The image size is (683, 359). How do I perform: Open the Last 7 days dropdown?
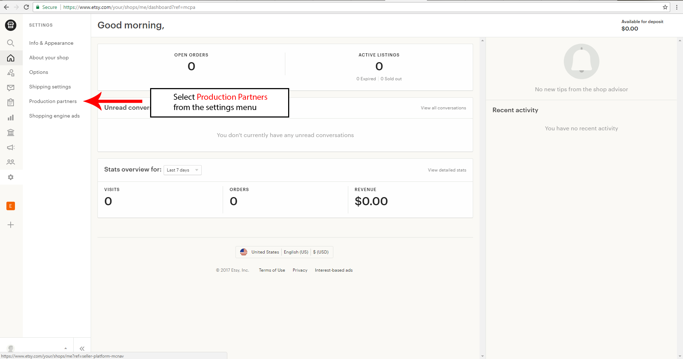(x=182, y=170)
